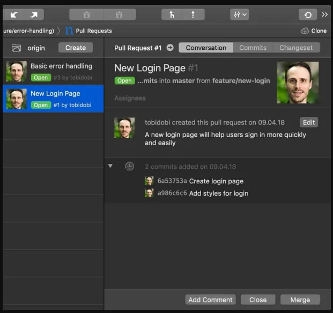Click the Clone label
The height and width of the screenshot is (313, 333).
point(319,31)
